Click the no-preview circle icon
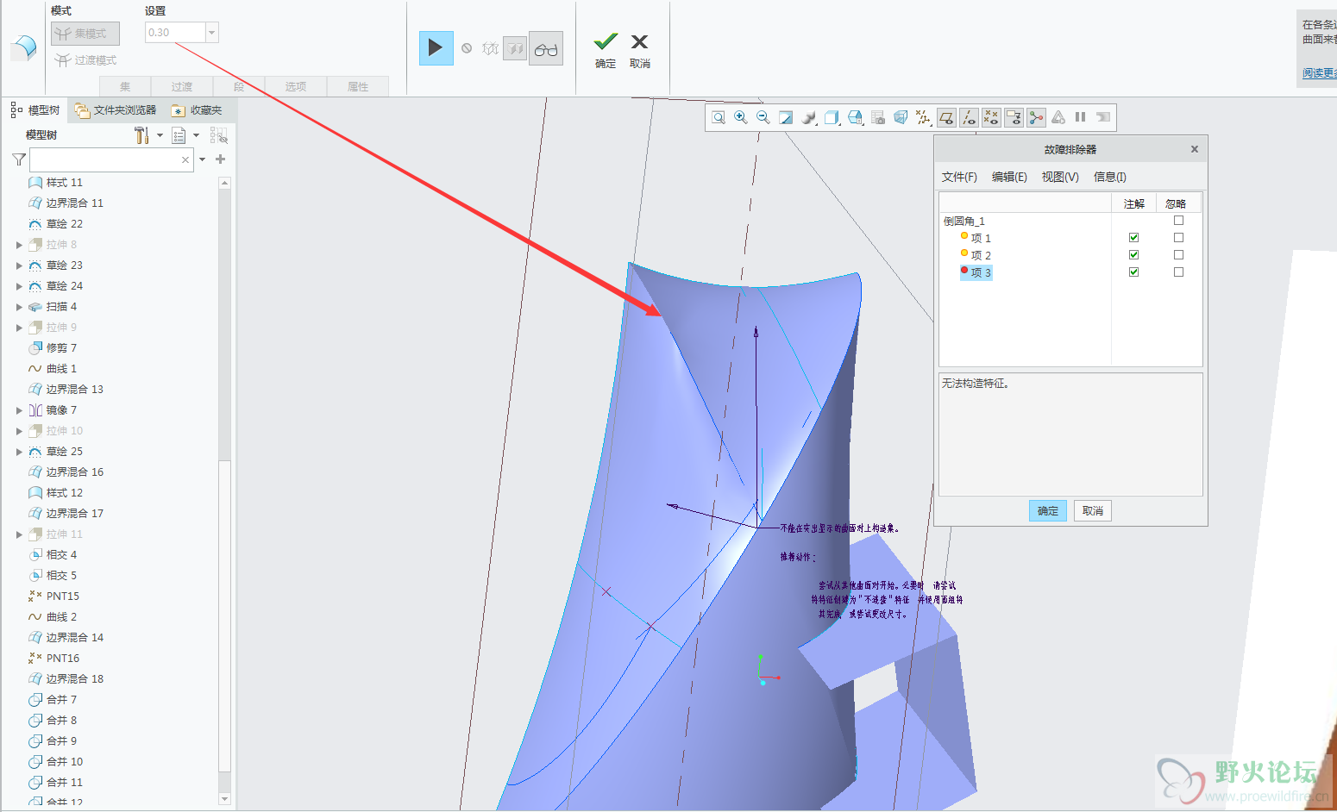The height and width of the screenshot is (812, 1337). [467, 49]
